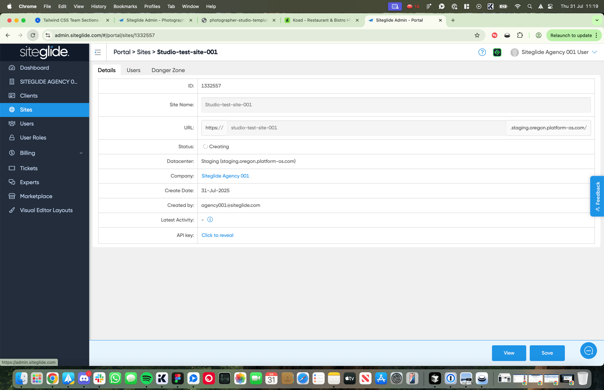The height and width of the screenshot is (390, 604).
Task: Switch to the Users tab
Action: [133, 70]
